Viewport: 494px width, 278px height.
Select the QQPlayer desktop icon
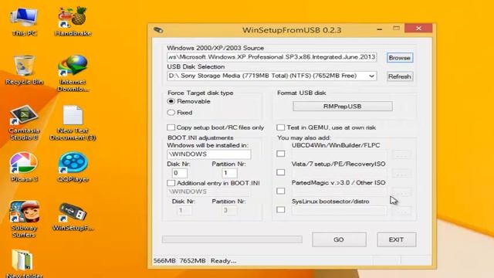pyautogui.click(x=73, y=168)
